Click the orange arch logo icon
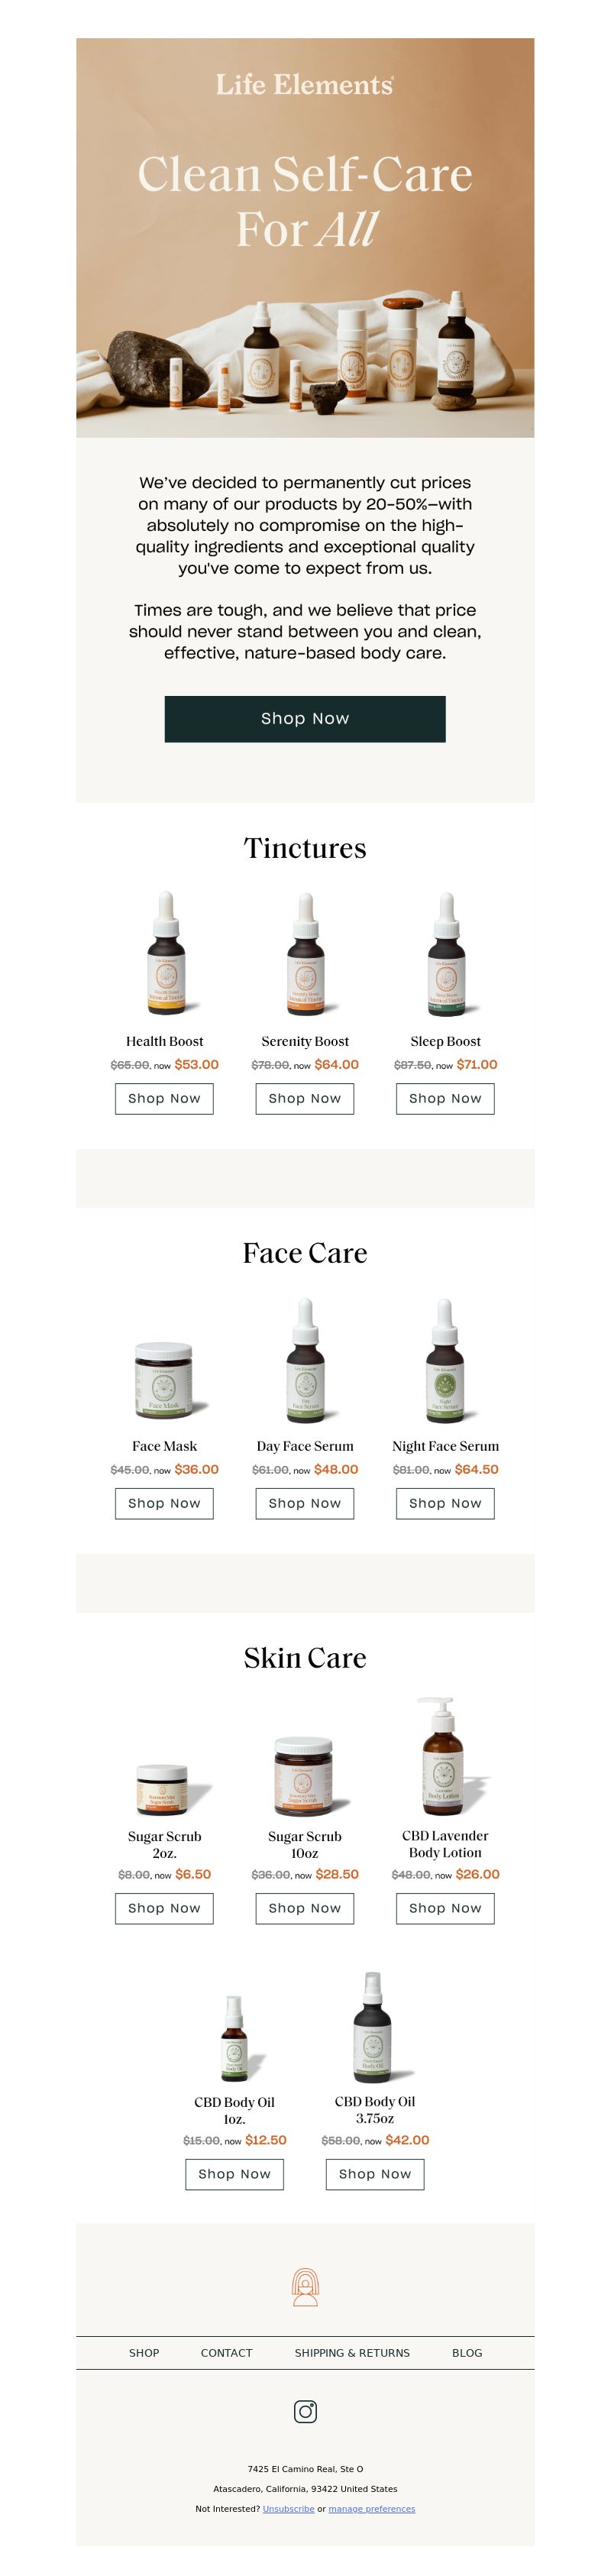The width and height of the screenshot is (611, 2576). (305, 2287)
